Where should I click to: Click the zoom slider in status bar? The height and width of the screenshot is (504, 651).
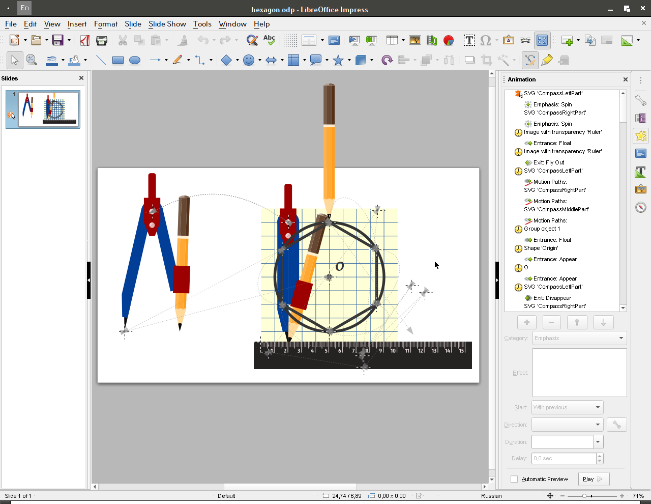click(592, 495)
